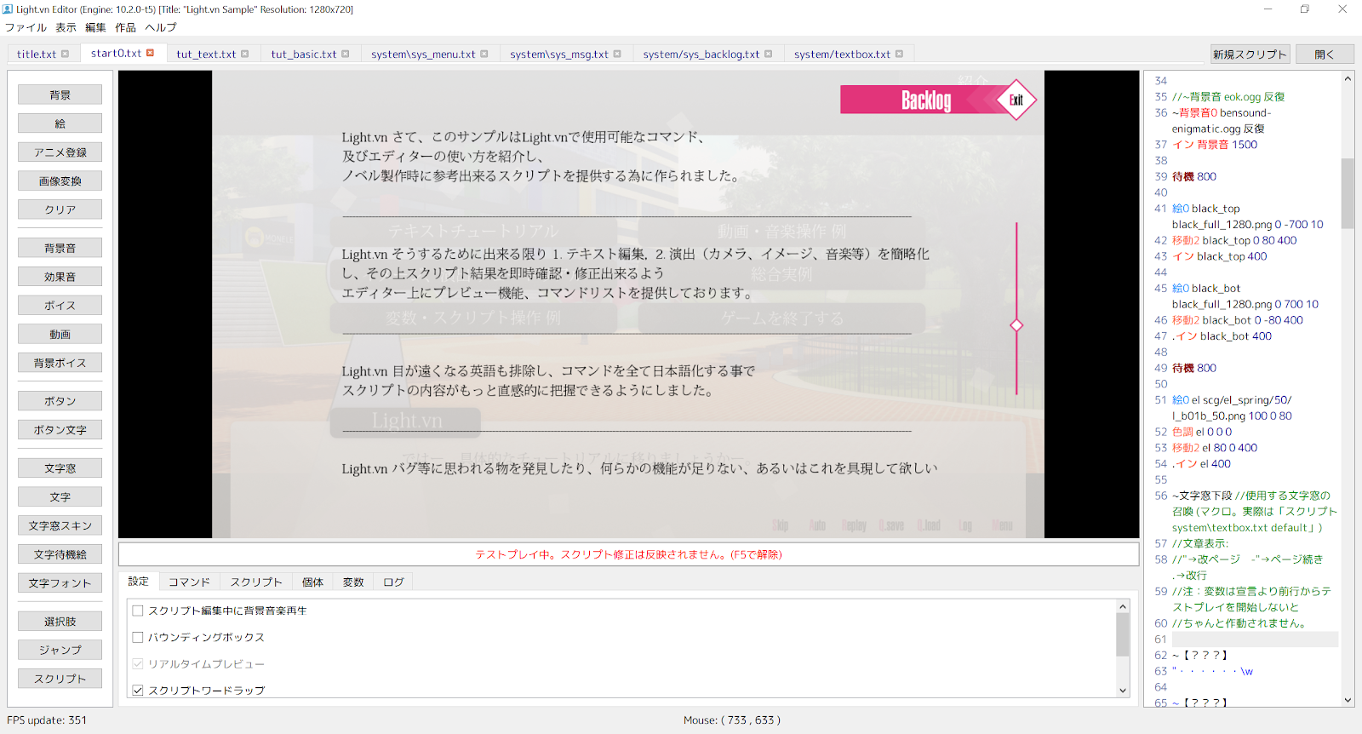1362x734 pixels.
Task: Click the 背景ボイス button
Action: click(60, 363)
